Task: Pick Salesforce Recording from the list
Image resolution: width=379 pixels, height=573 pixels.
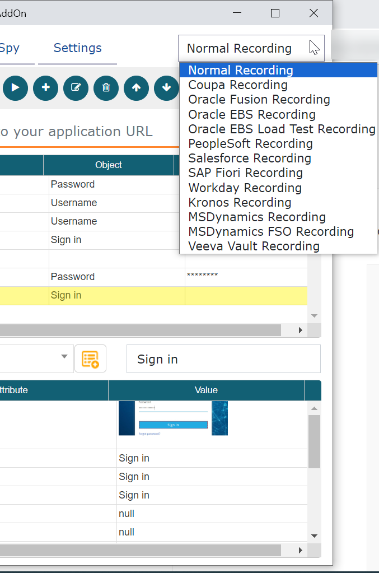Action: [x=278, y=158]
